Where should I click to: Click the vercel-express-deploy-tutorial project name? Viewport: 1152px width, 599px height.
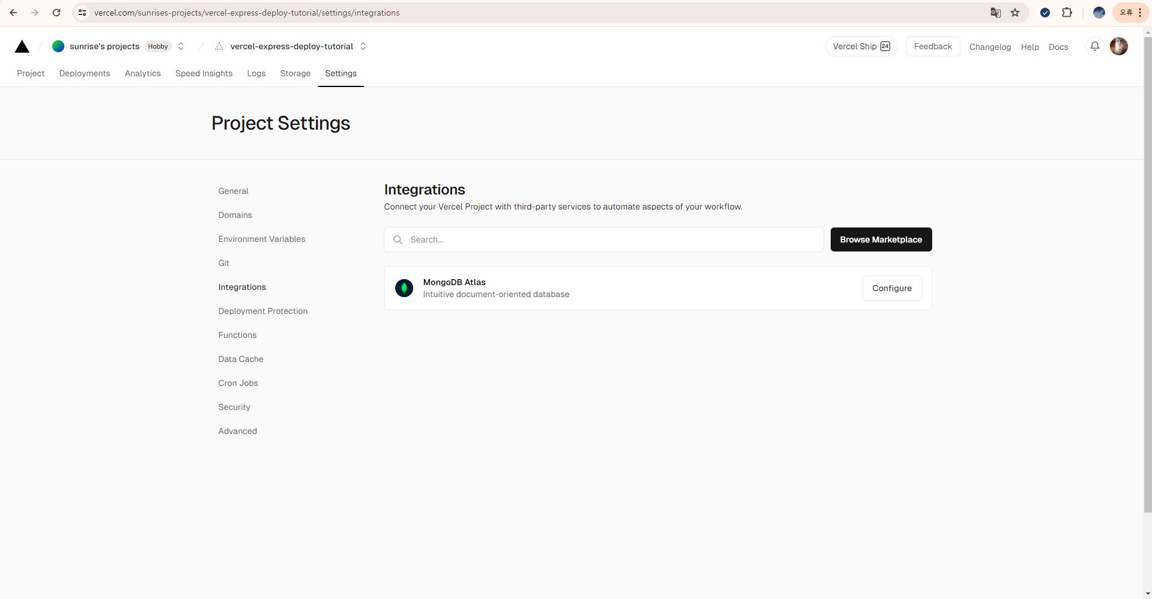(292, 46)
